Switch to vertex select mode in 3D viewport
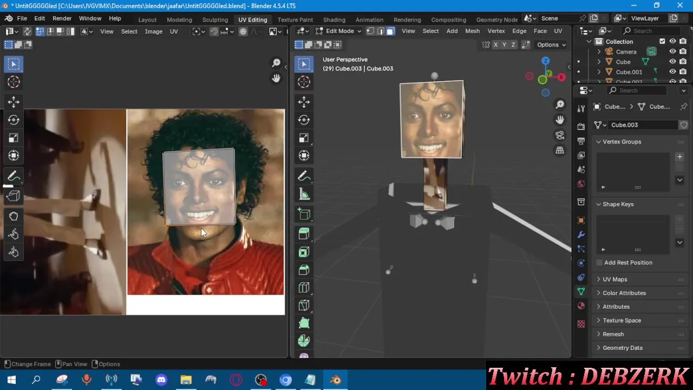 pyautogui.click(x=371, y=31)
